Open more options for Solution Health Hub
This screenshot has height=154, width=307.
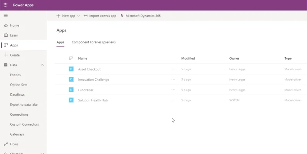[x=173, y=100]
